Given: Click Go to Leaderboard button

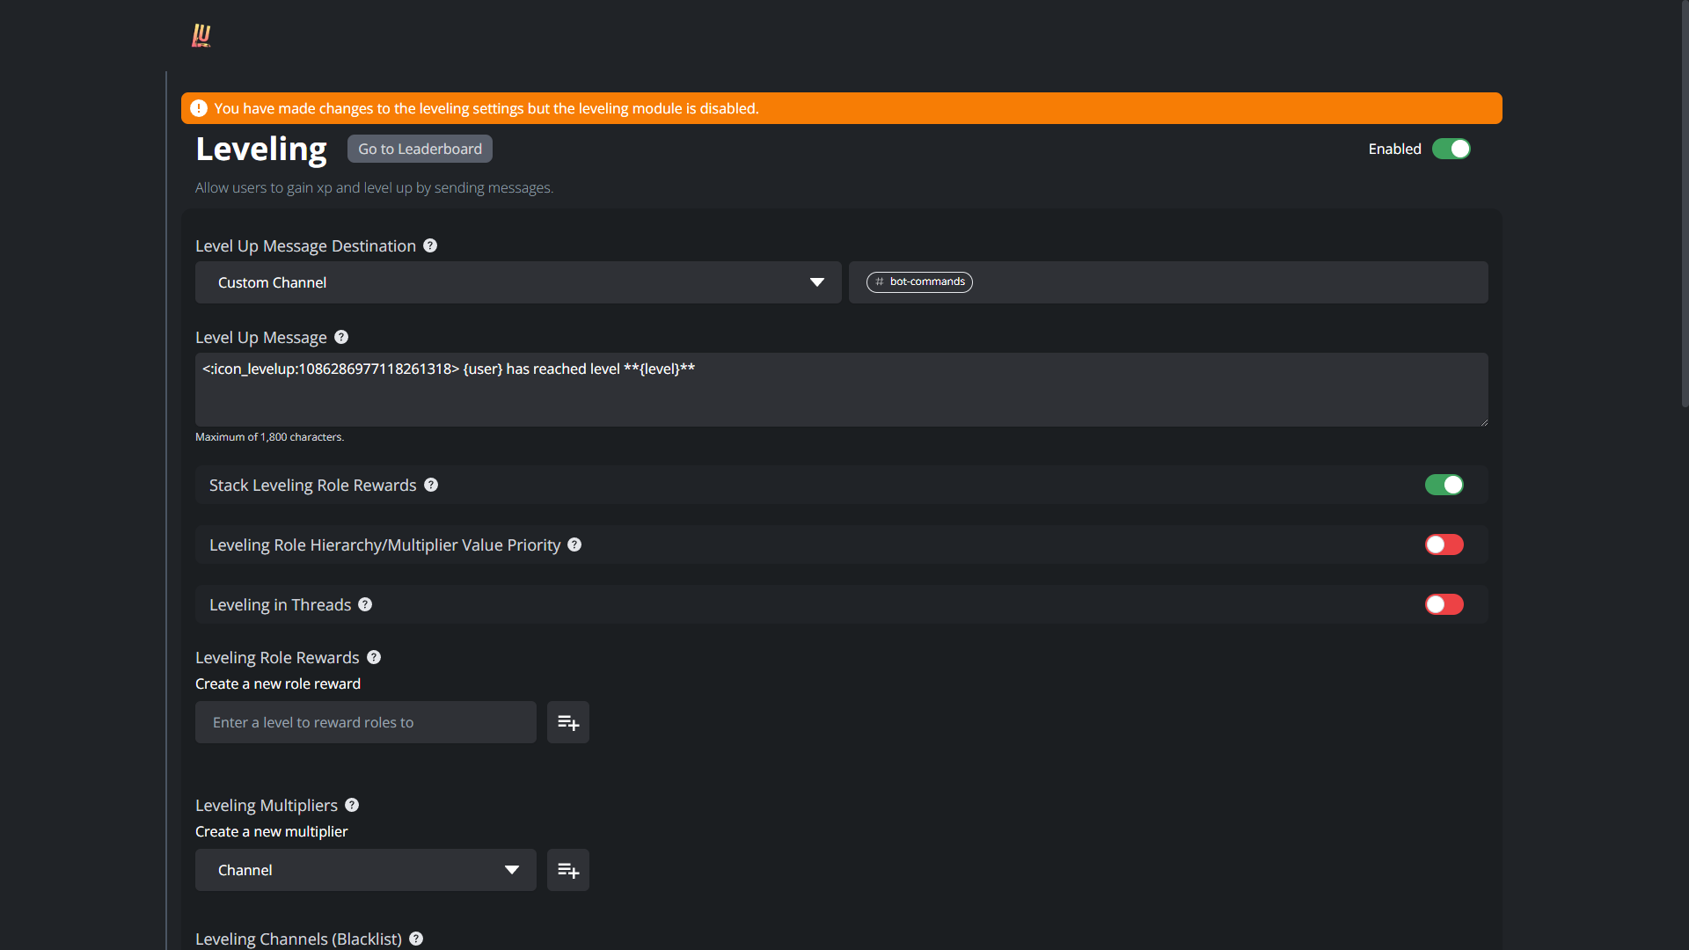Looking at the screenshot, I should click(x=420, y=150).
